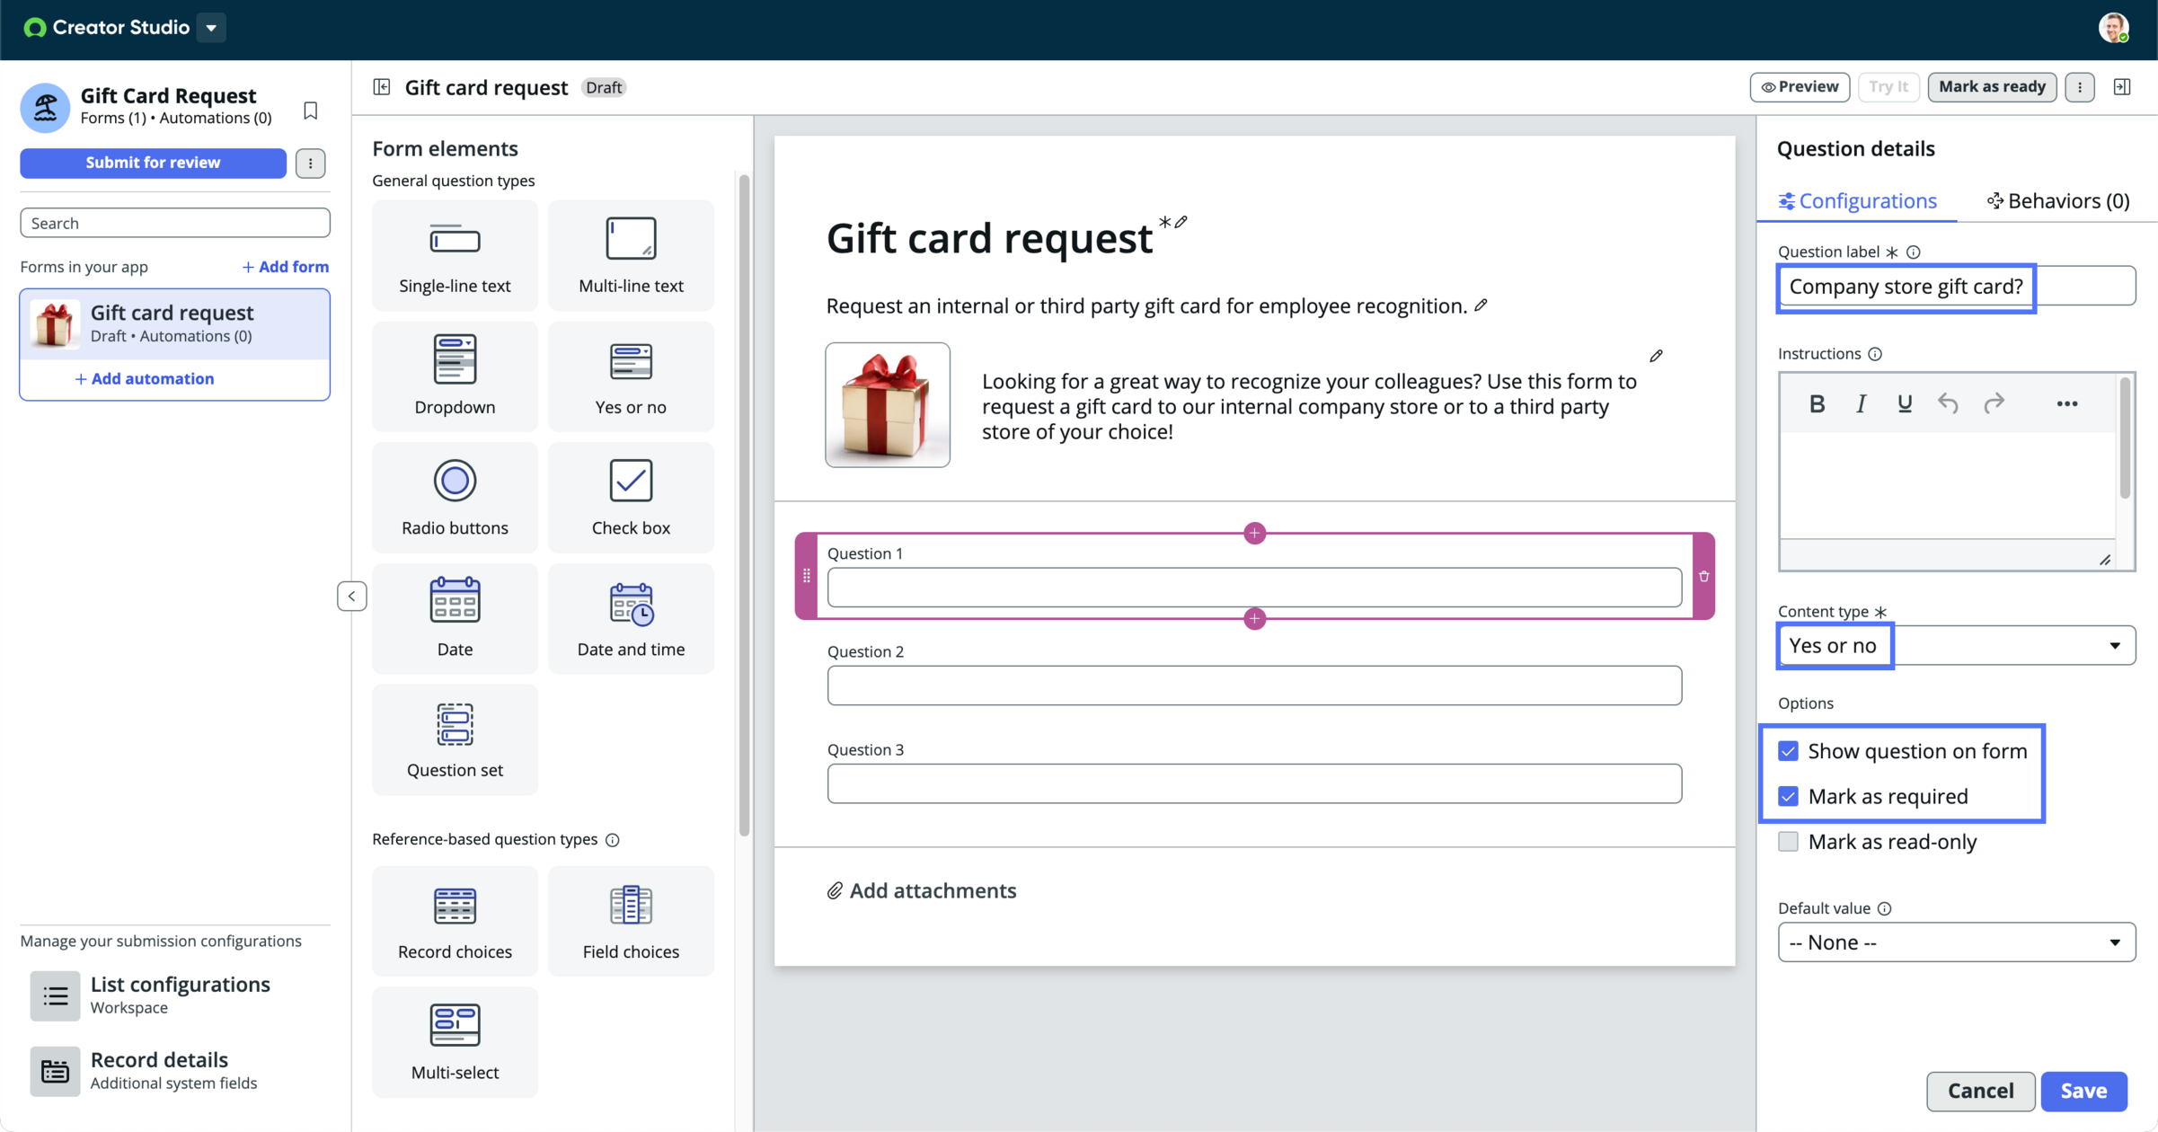Focus the Search forms field
The height and width of the screenshot is (1132, 2158).
[x=175, y=223]
